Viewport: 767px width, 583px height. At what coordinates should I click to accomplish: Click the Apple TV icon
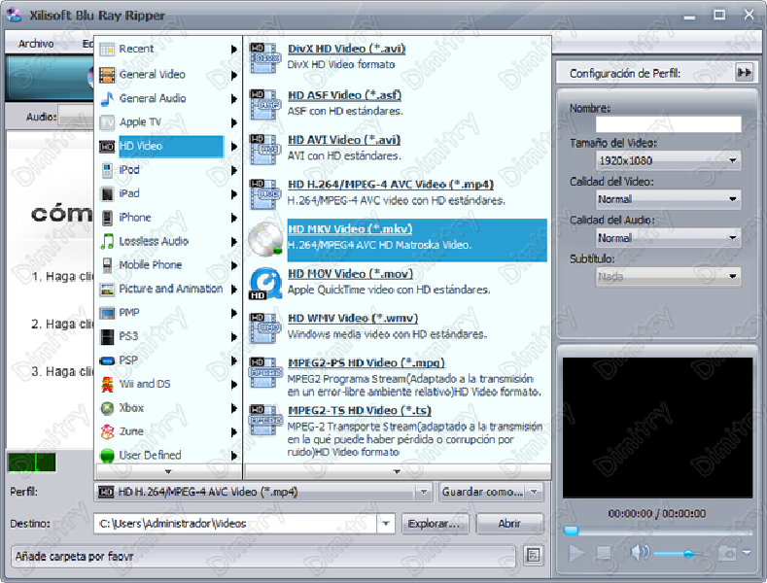[x=107, y=122]
